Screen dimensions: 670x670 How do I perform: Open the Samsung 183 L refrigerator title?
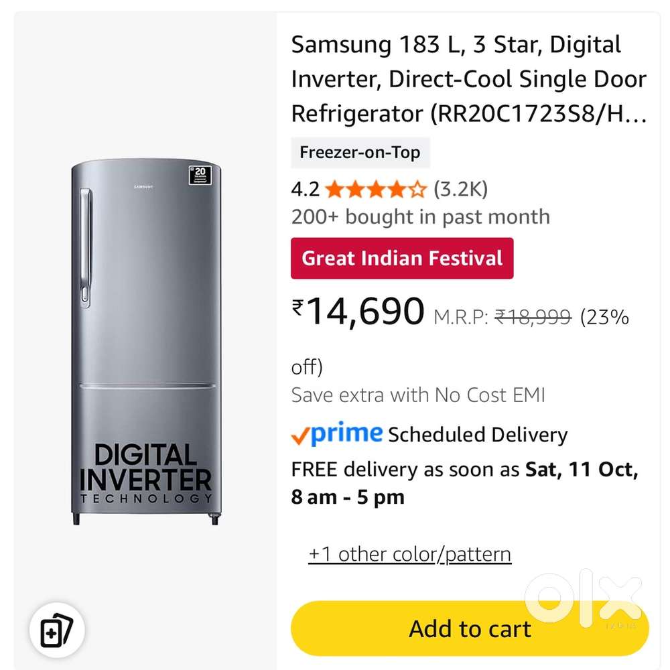(x=468, y=79)
